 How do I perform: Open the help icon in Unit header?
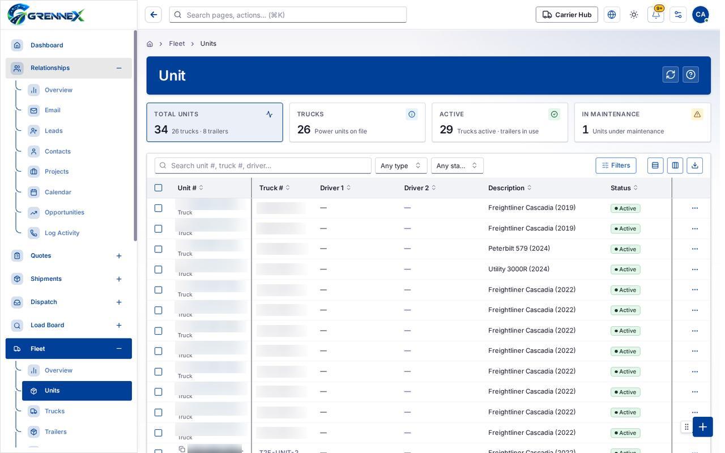[x=690, y=75]
